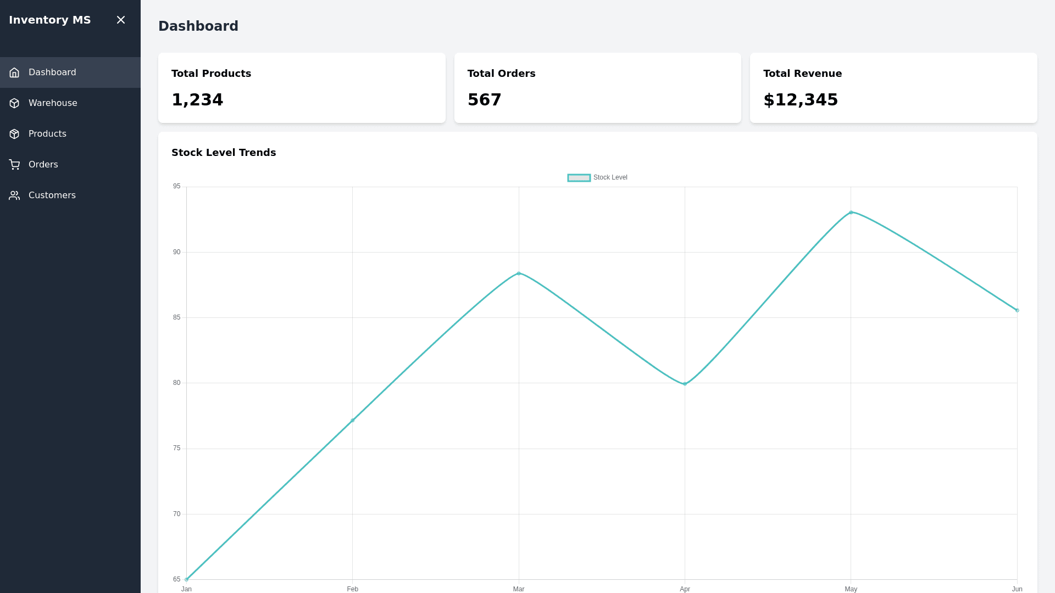
Task: Navigate to the Orders section
Action: click(x=43, y=165)
